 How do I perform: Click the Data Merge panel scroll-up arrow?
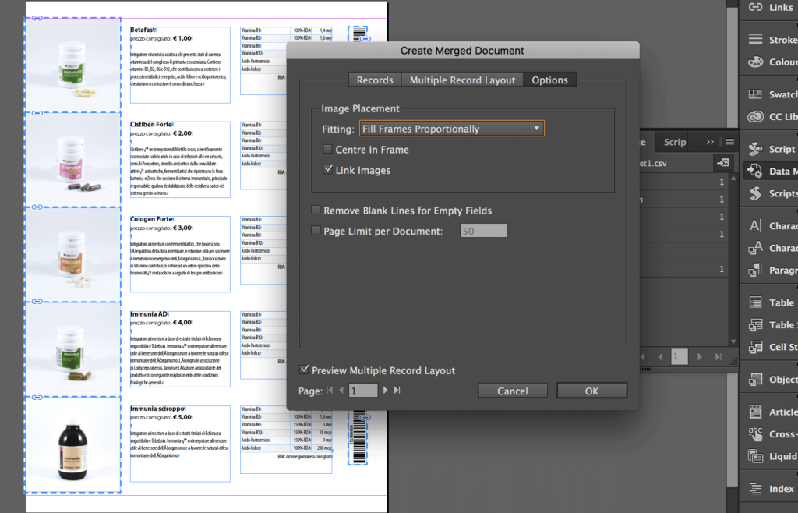[x=733, y=178]
